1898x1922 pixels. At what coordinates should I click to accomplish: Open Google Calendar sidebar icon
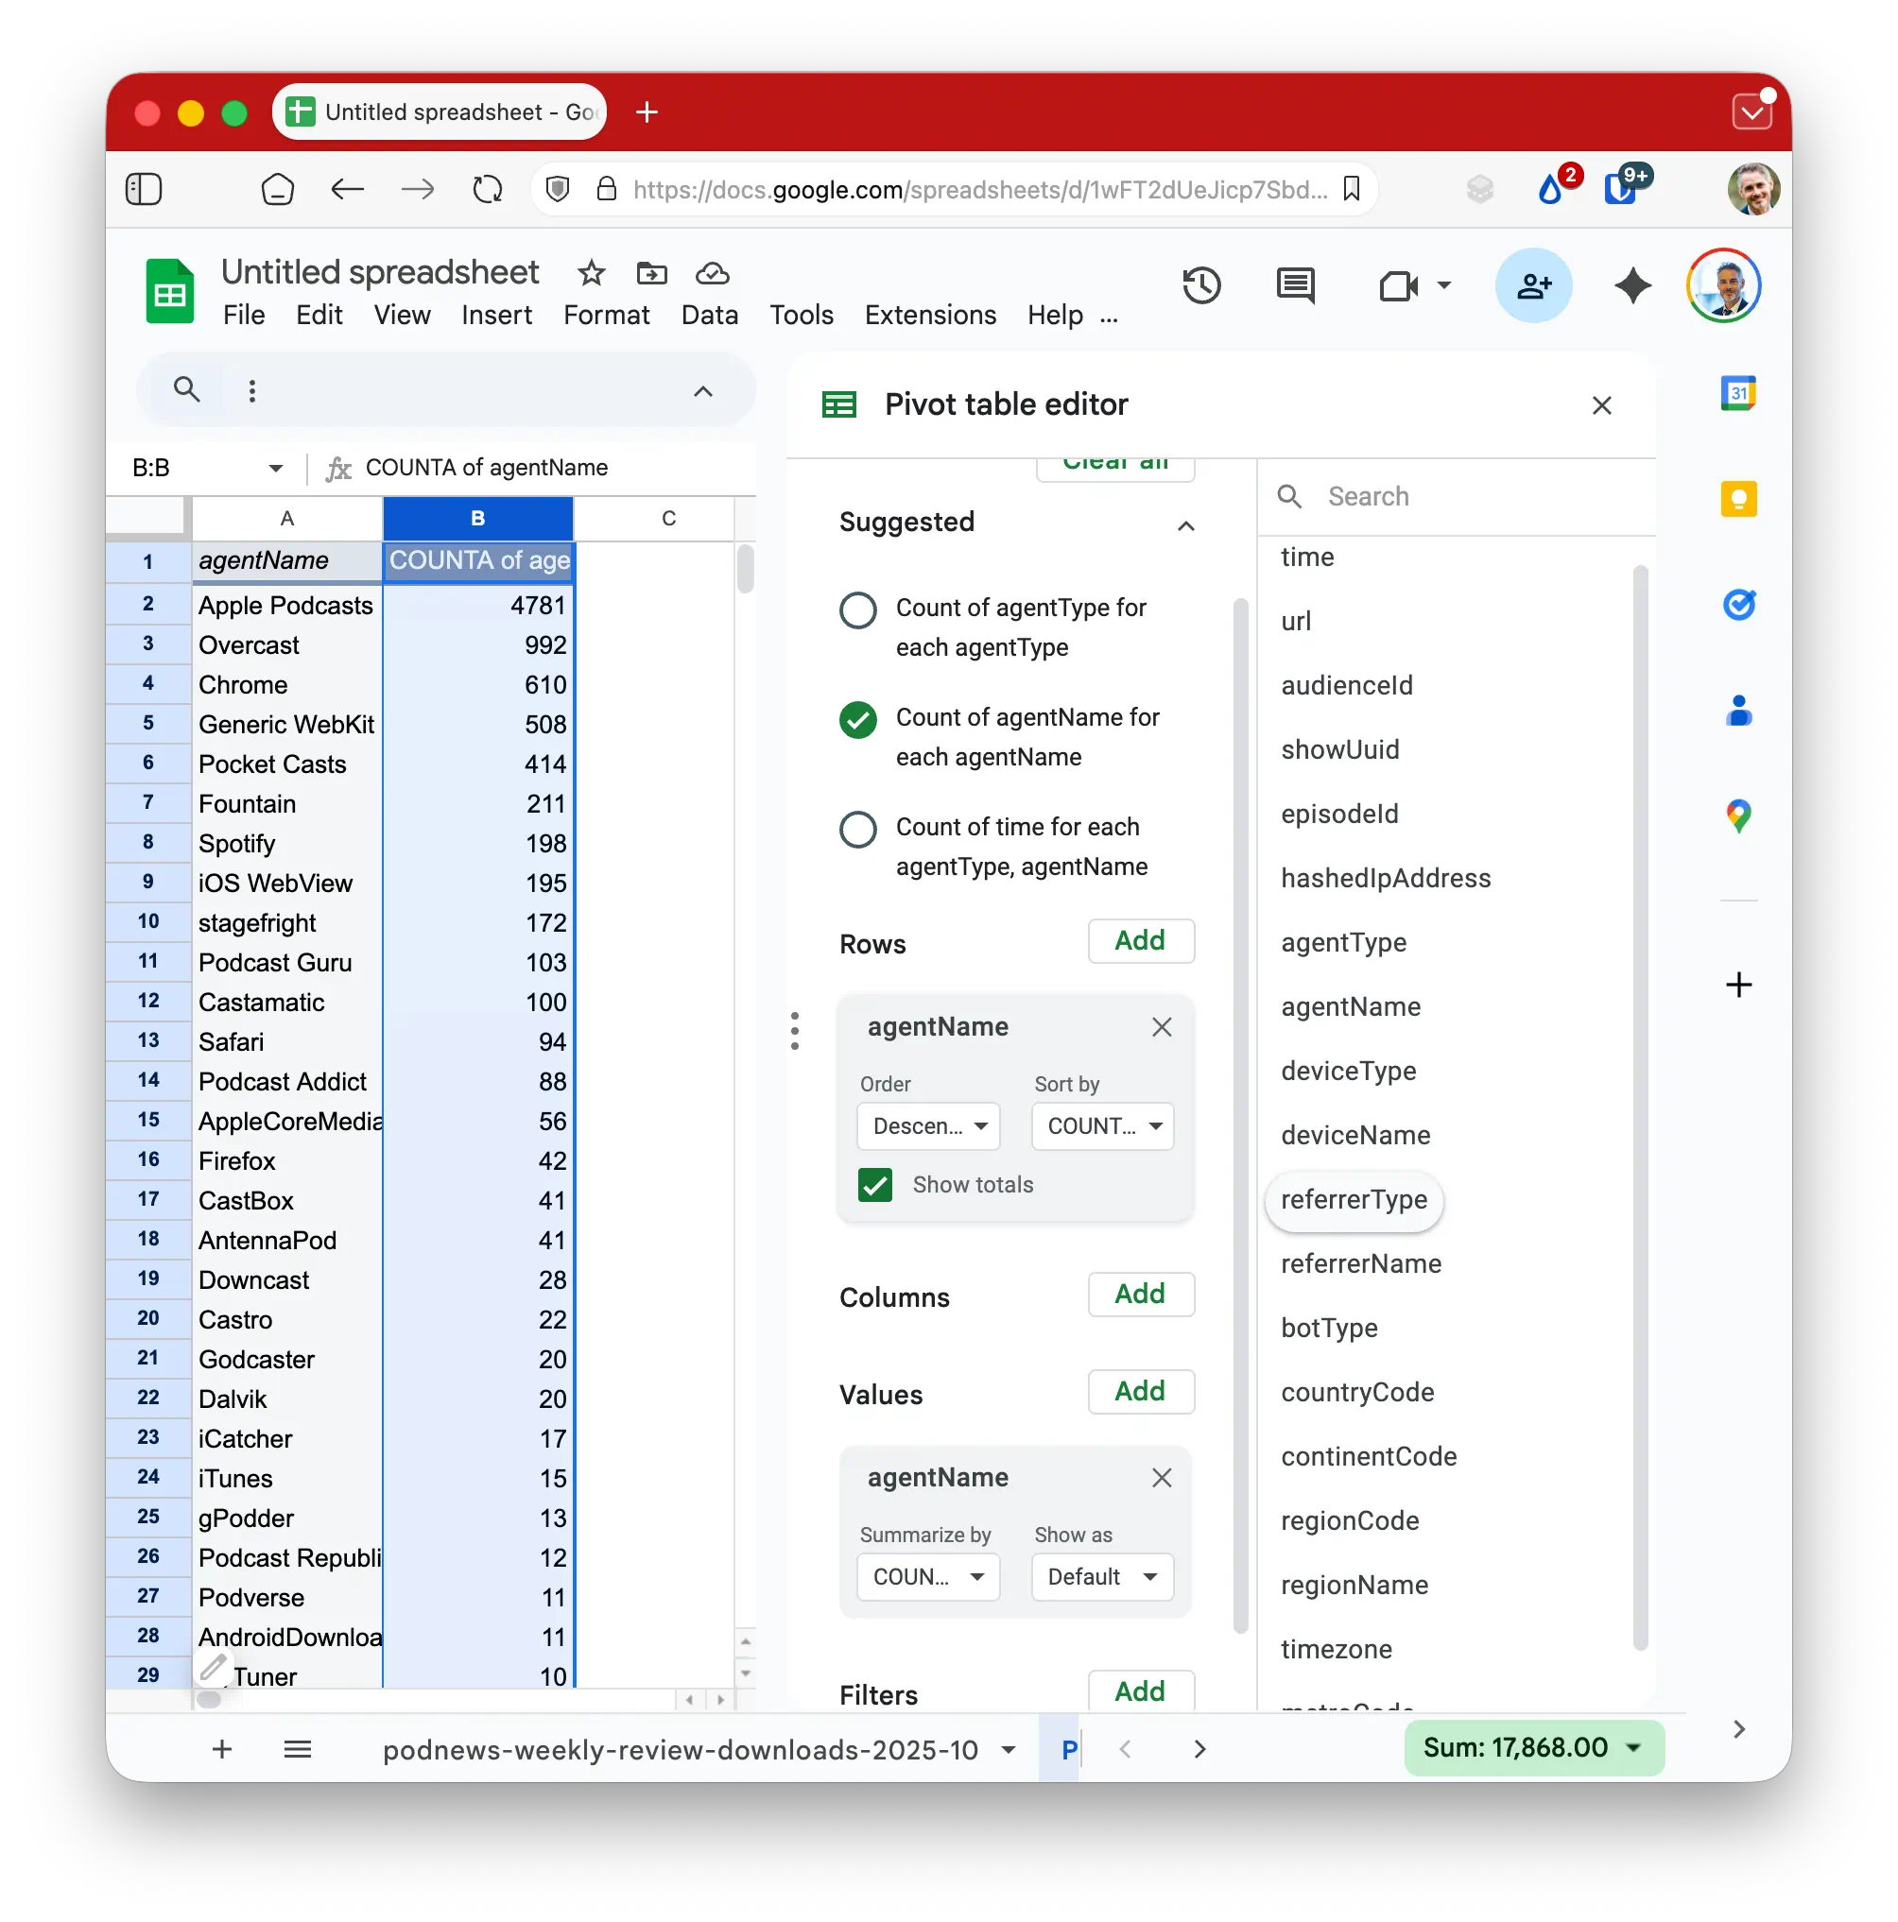(x=1737, y=394)
